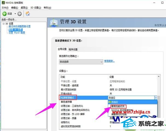Open the 编辑(E) menu

[x=15, y=8]
